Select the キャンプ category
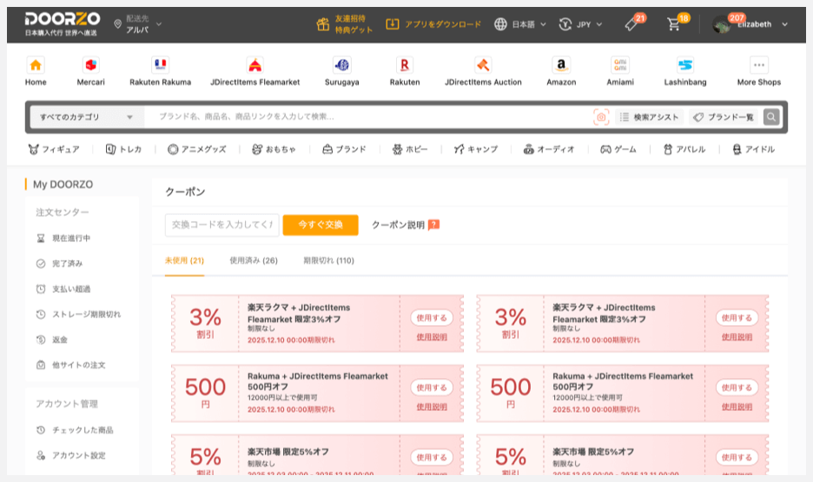The height and width of the screenshot is (482, 813). 476,149
